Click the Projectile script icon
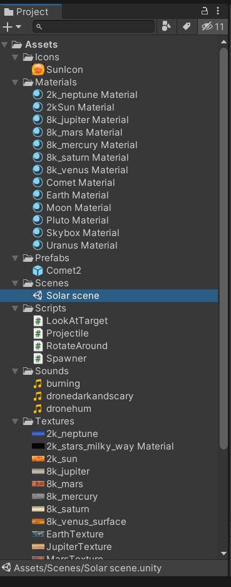Image resolution: width=231 pixels, height=587 pixels. click(38, 333)
